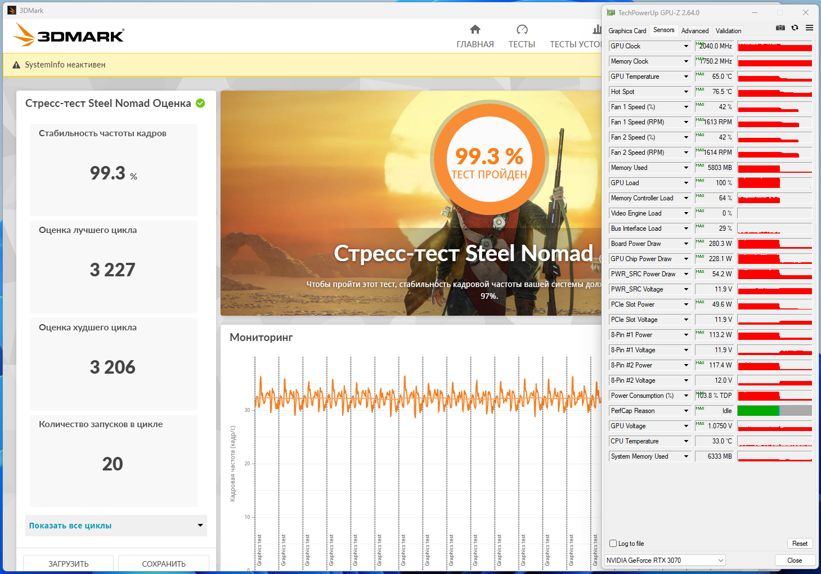This screenshot has height=574, width=821.
Task: Select the Sensors tab in GPU-Z
Action: point(664,30)
